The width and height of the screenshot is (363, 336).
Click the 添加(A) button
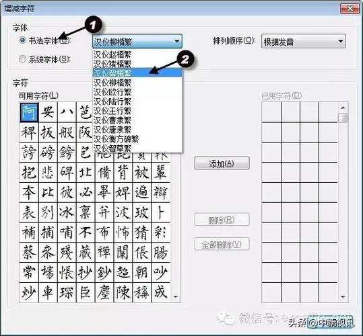point(222,163)
